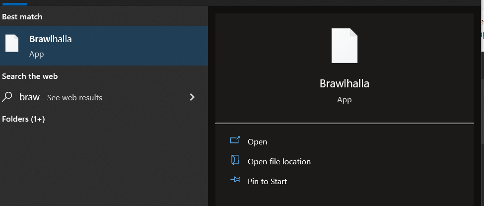
Task: Click the Best match heading
Action: pyautogui.click(x=22, y=17)
